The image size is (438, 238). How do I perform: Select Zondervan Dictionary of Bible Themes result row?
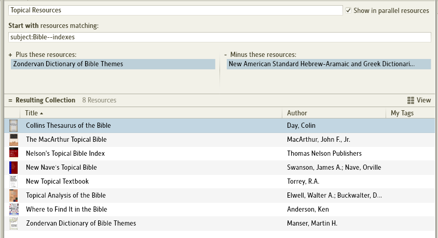[220, 223]
